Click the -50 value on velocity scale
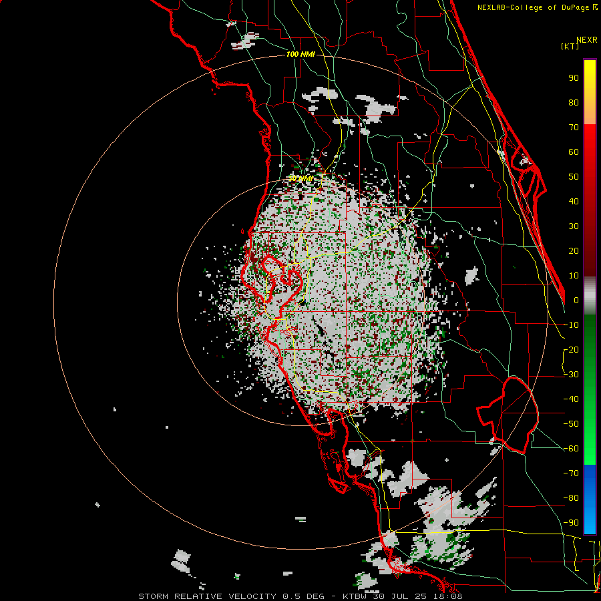This screenshot has width=601, height=601. (x=571, y=424)
